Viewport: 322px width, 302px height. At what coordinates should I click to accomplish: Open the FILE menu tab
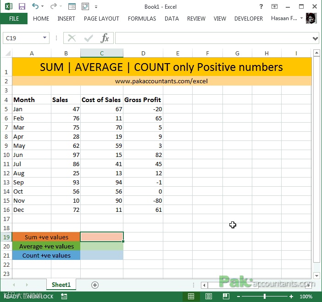[x=14, y=19]
